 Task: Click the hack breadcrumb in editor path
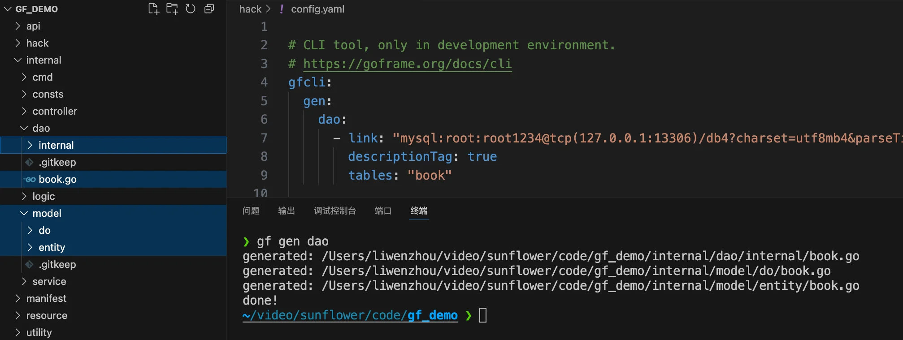[250, 9]
